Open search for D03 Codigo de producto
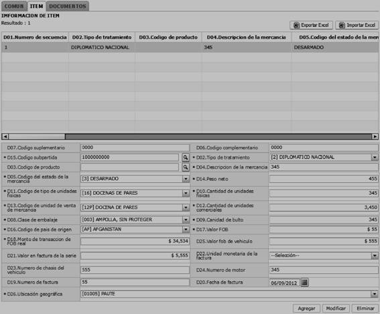Viewport: 380px width, 314px height. [x=186, y=167]
